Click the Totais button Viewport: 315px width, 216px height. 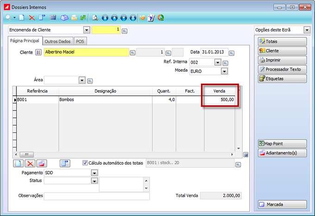282,42
